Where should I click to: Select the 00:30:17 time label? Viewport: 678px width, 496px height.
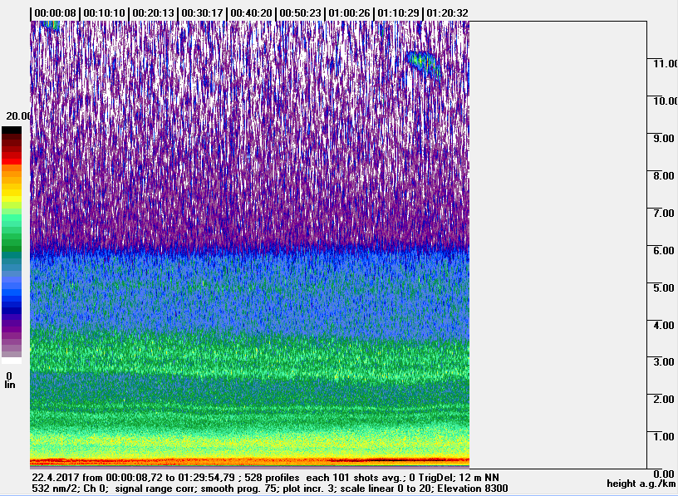click(202, 13)
